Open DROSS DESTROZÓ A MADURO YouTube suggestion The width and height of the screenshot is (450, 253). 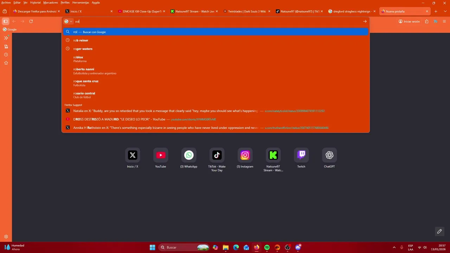[x=216, y=119]
